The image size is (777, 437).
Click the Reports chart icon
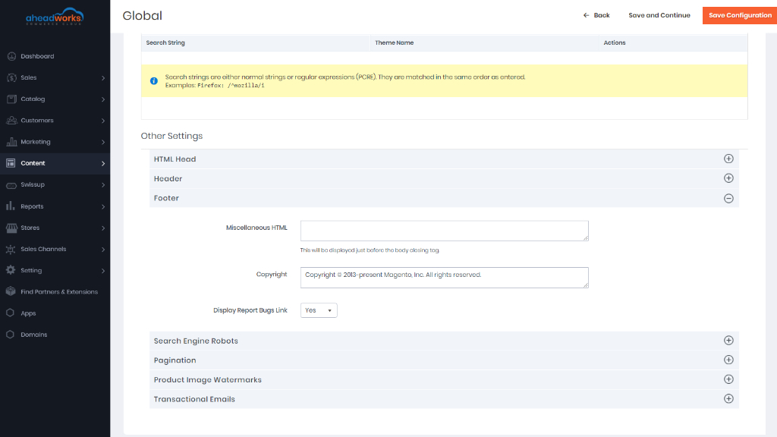tap(11, 206)
